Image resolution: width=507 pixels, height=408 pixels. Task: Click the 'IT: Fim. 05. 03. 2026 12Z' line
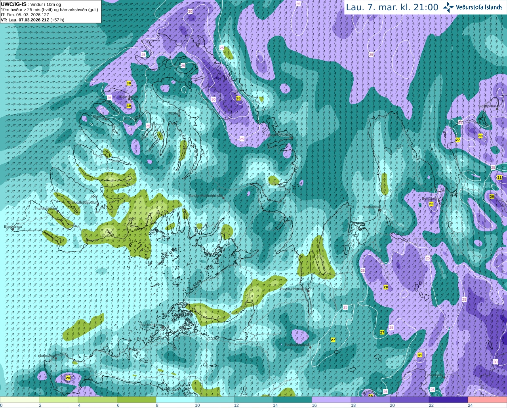click(x=25, y=14)
